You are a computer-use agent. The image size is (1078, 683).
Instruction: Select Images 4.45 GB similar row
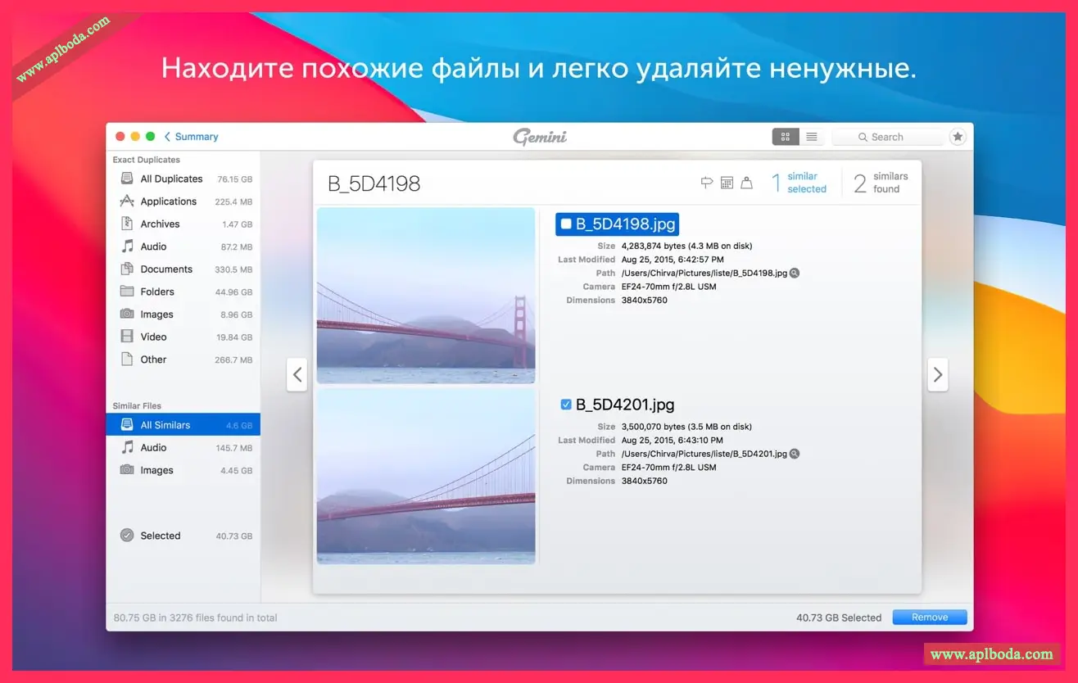click(x=183, y=470)
